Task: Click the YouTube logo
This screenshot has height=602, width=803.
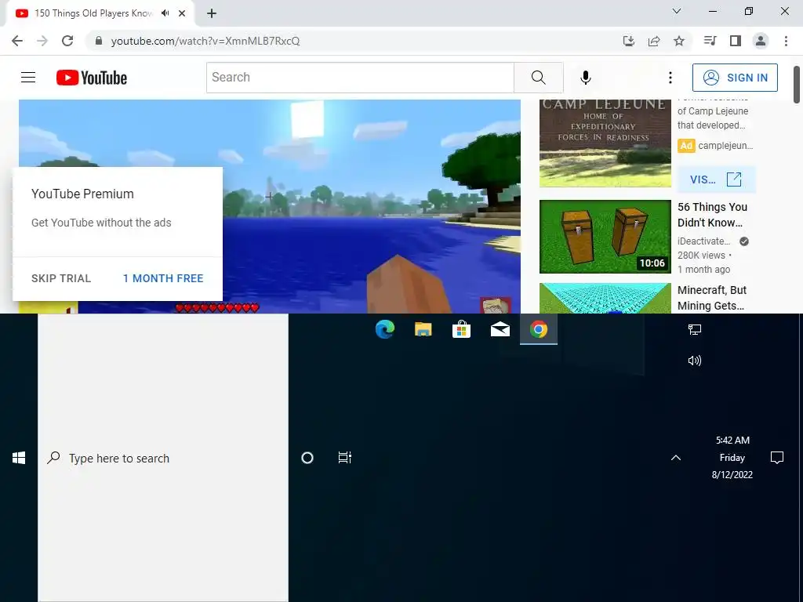Action: pyautogui.click(x=92, y=78)
